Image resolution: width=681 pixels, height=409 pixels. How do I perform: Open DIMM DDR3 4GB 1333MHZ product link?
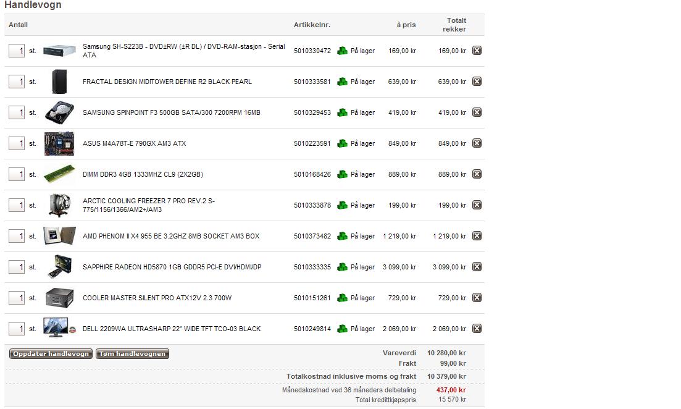143,174
